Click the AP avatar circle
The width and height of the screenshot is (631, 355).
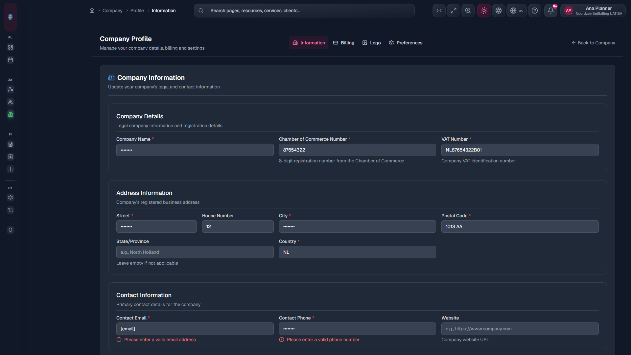(568, 11)
